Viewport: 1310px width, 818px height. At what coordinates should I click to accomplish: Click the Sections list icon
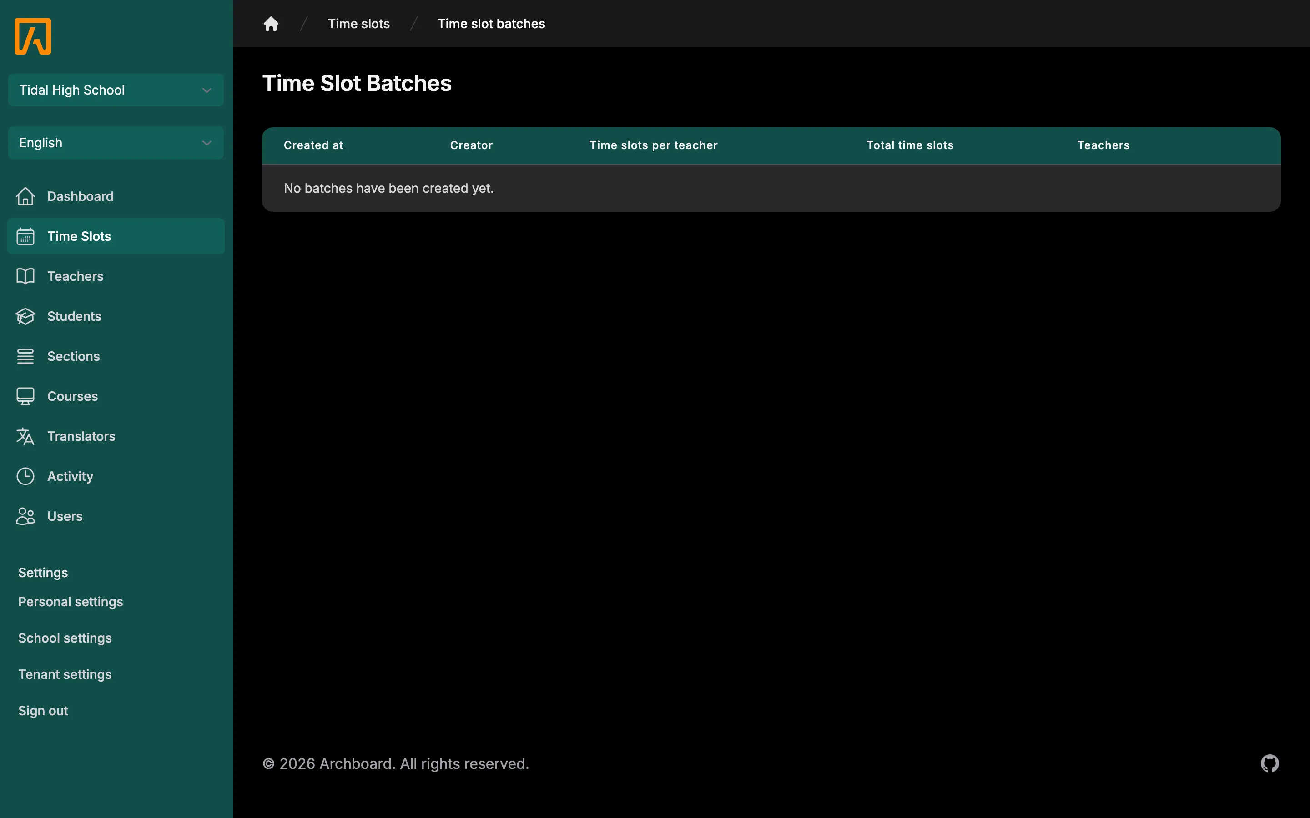25,357
